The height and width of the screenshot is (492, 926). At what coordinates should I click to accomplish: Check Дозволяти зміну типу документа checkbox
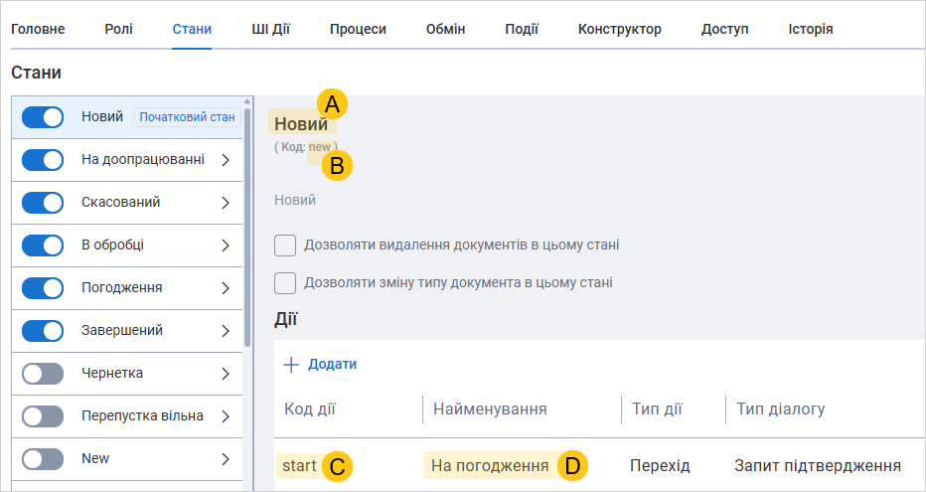[x=285, y=283]
